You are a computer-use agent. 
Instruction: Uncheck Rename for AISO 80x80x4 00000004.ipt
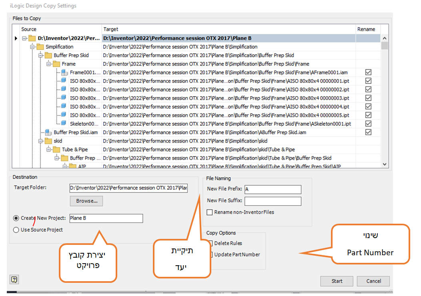pyautogui.click(x=368, y=107)
